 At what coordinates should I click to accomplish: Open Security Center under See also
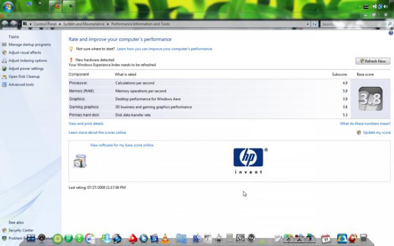[x=21, y=230]
